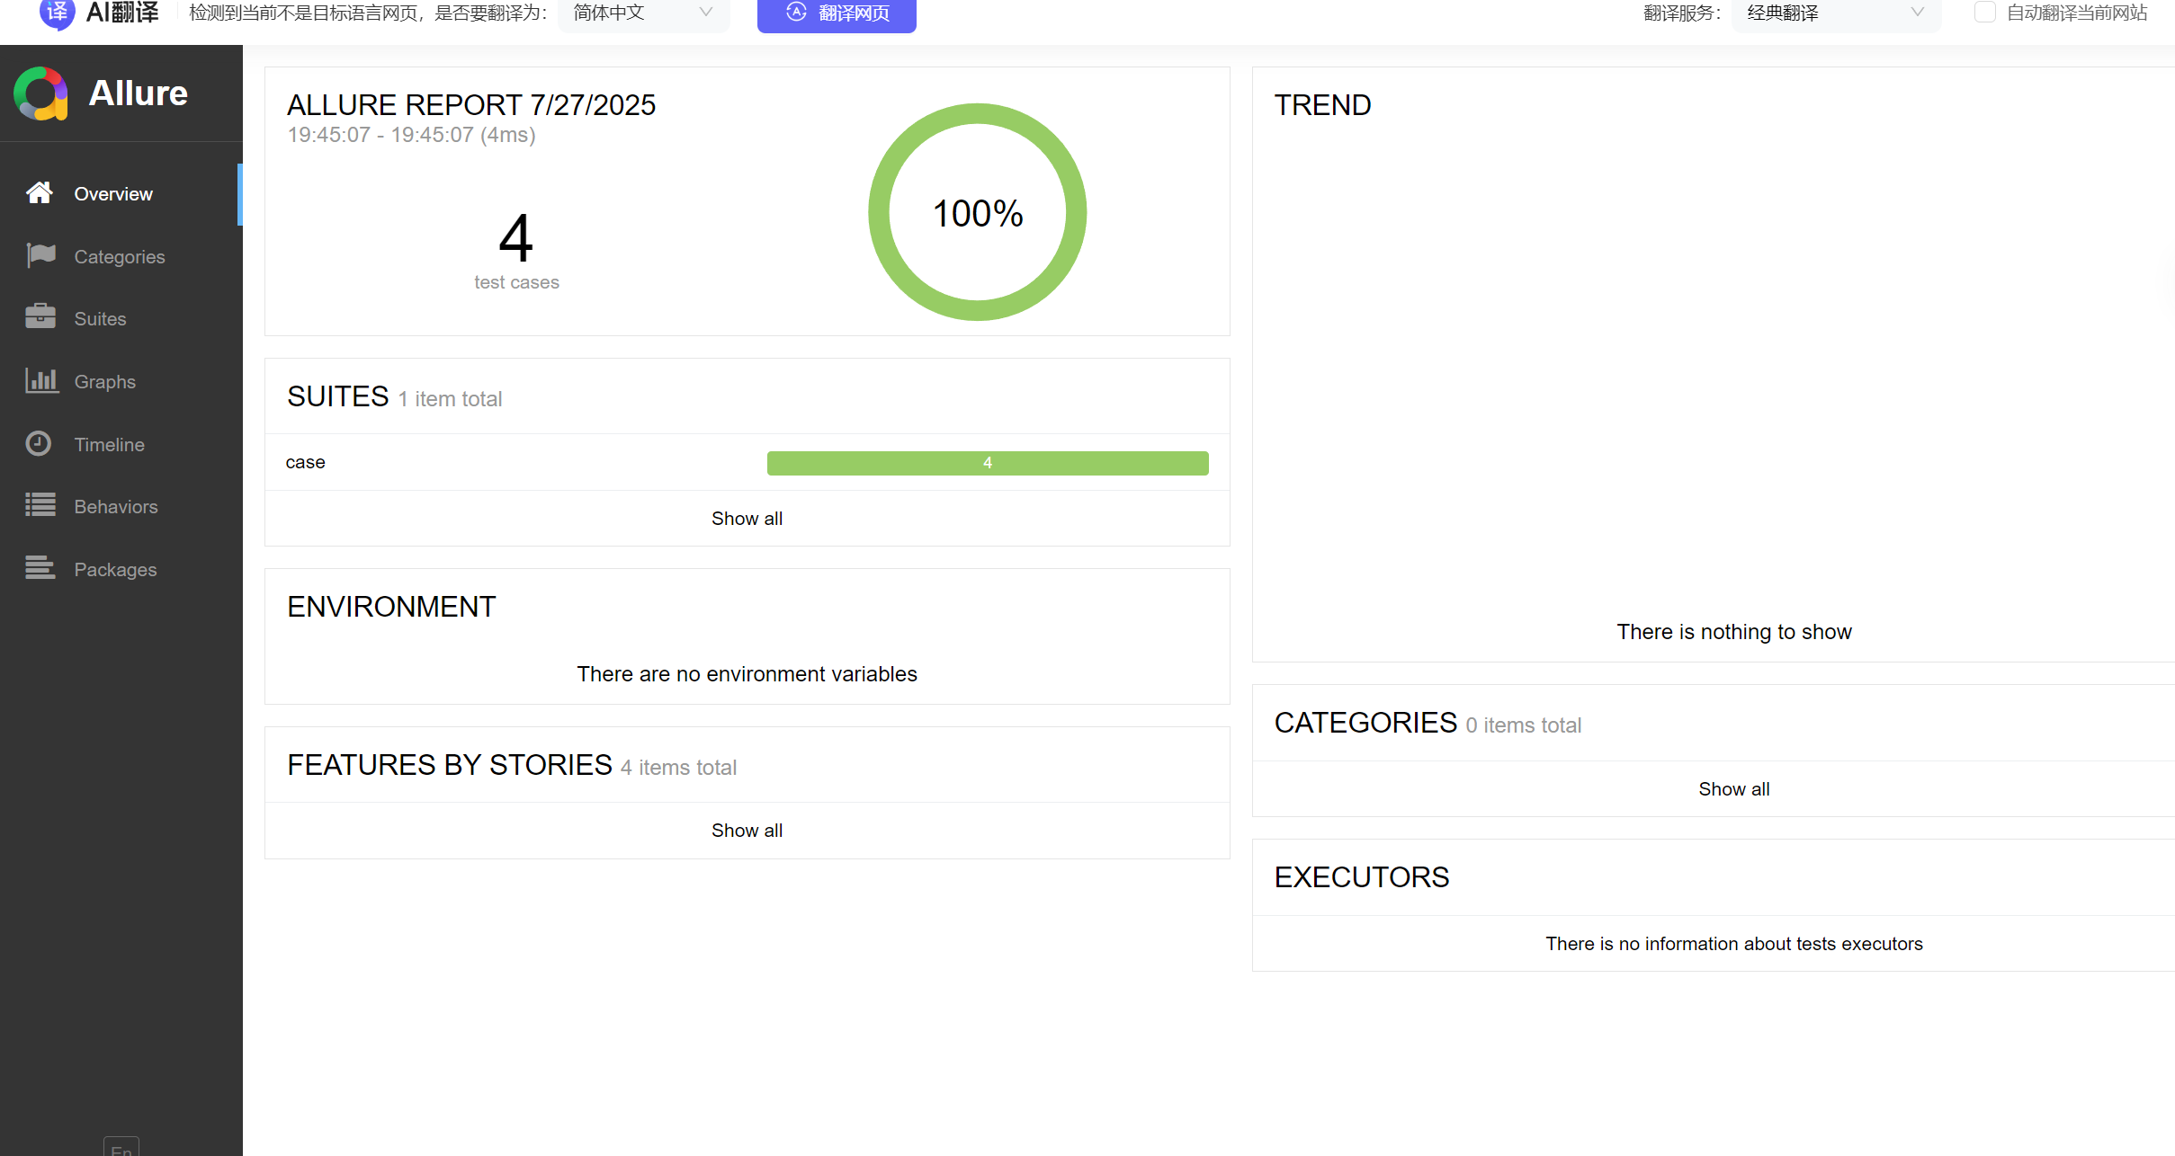Click the Packages lines icon

click(x=40, y=567)
